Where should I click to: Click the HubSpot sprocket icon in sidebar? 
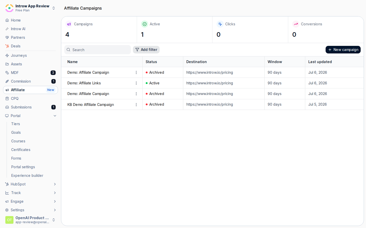click(7, 184)
